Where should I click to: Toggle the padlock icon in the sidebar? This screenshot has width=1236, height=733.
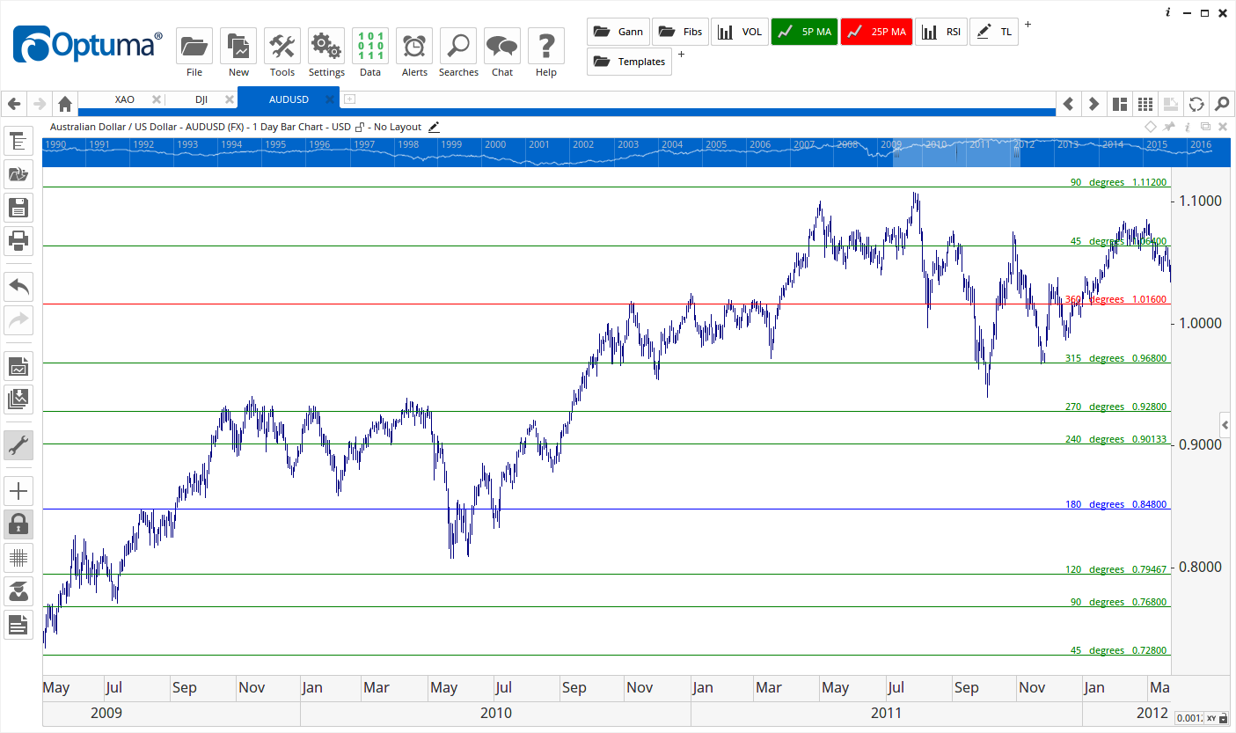[x=18, y=524]
